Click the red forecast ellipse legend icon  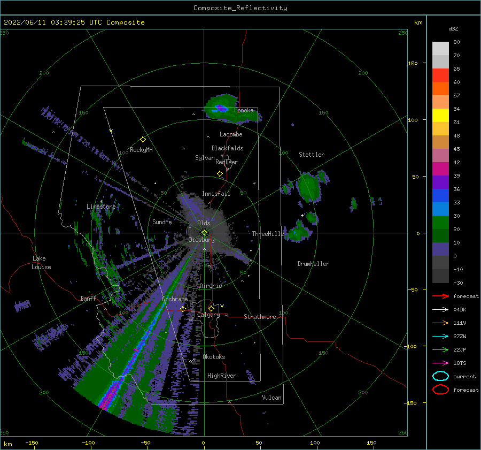tap(440, 390)
